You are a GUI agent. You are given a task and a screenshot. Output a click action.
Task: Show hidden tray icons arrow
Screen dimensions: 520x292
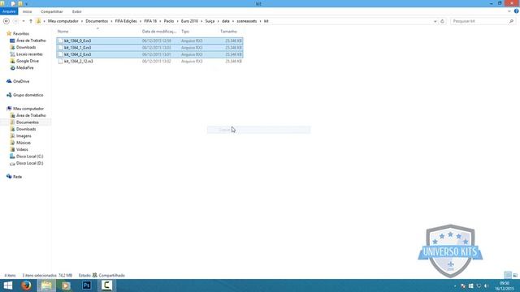455,286
